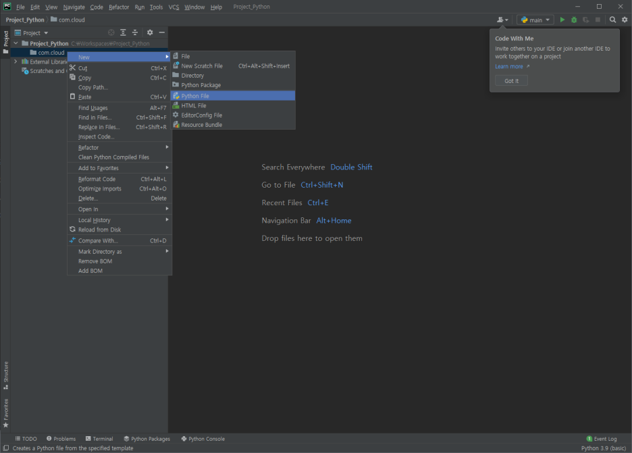
Task: Expand the External Libraries tree node
Action: click(16, 61)
